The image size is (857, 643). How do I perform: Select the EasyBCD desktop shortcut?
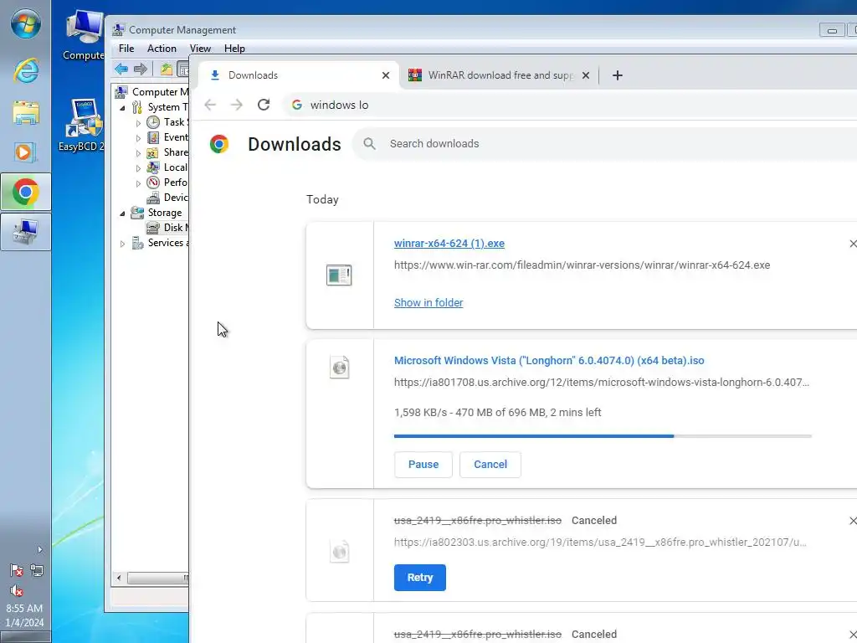(82, 125)
